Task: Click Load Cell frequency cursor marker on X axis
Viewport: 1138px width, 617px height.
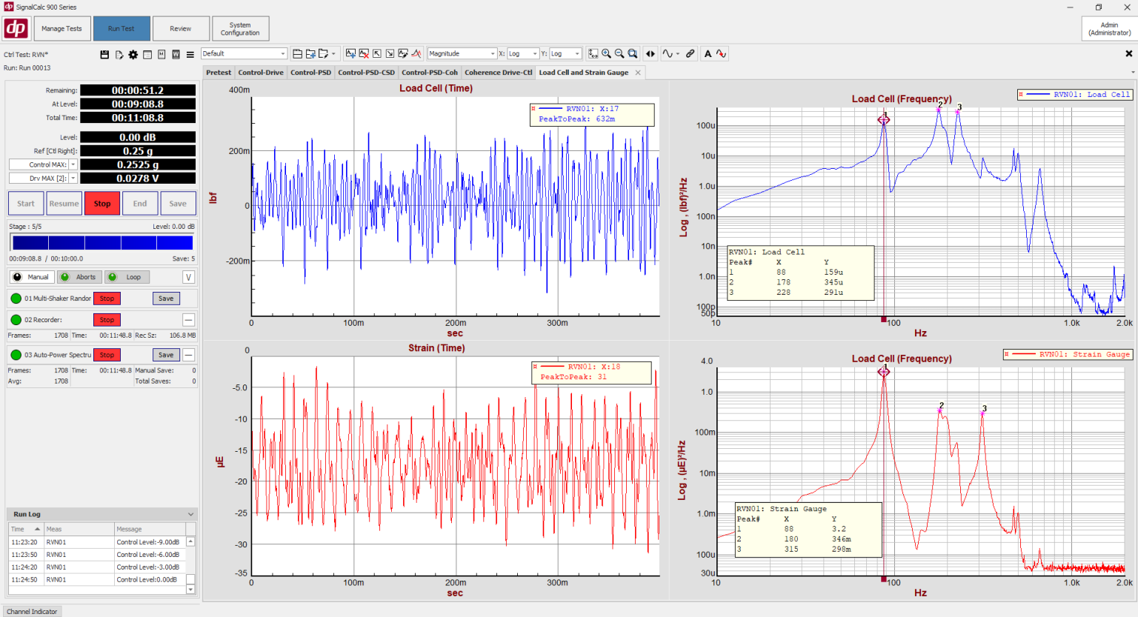Action: coord(883,319)
